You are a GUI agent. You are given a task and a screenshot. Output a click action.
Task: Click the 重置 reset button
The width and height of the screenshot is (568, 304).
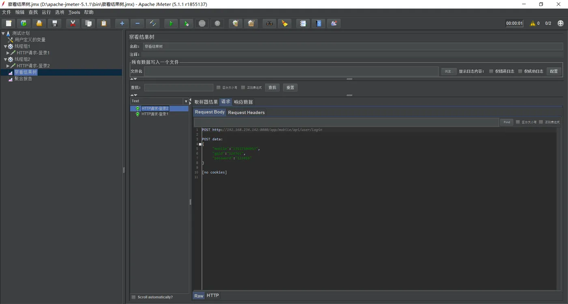[290, 87]
